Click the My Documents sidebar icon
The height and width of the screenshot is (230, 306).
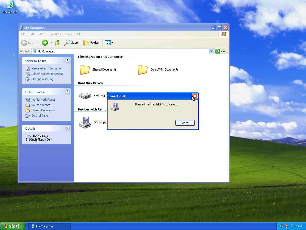(x=28, y=105)
